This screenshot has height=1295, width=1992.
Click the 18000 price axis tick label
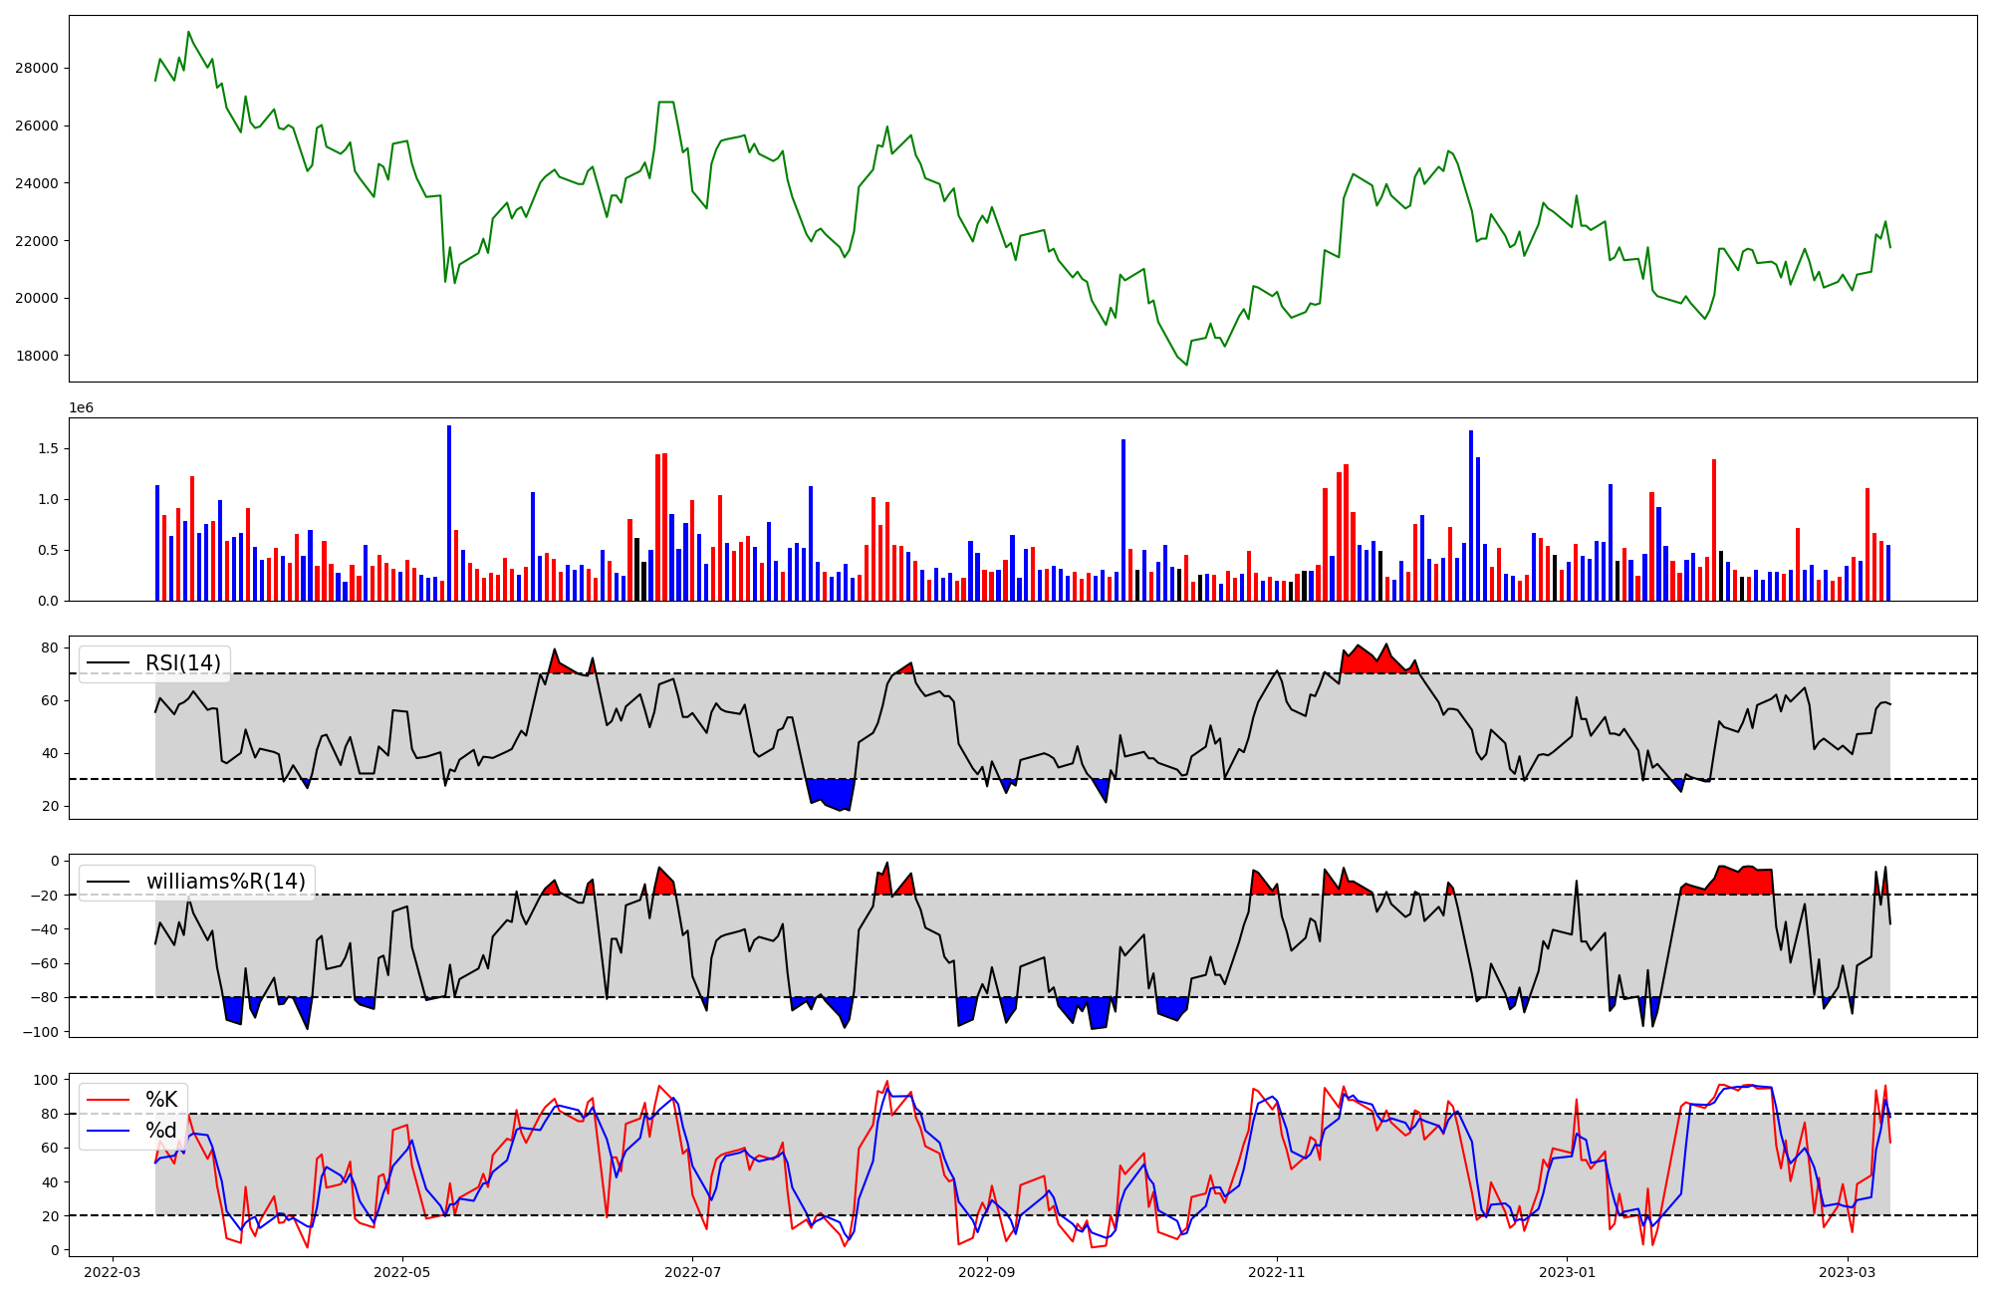[x=36, y=356]
